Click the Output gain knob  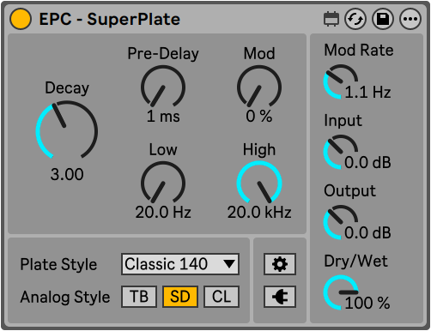(341, 223)
